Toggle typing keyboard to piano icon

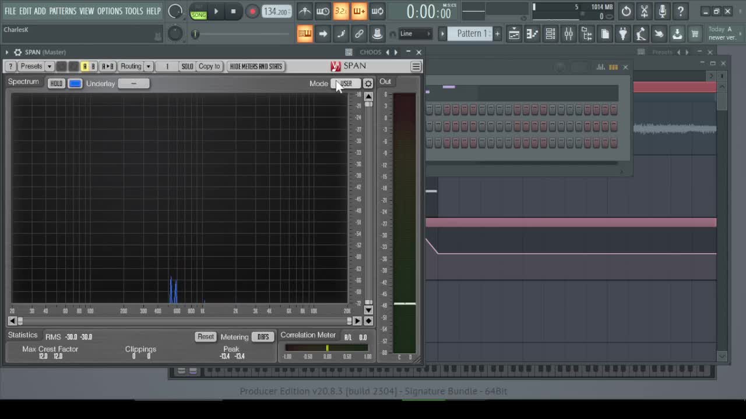(x=305, y=34)
